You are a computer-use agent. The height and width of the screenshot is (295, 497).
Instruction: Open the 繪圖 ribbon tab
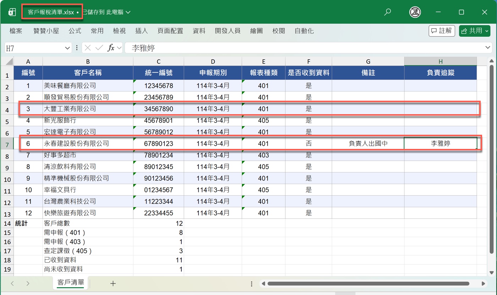[x=256, y=31]
